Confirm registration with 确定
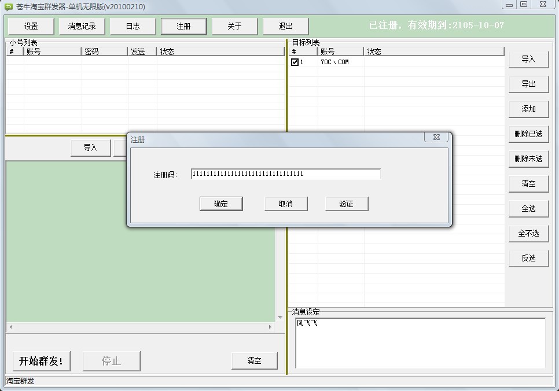559x391 pixels. point(221,204)
